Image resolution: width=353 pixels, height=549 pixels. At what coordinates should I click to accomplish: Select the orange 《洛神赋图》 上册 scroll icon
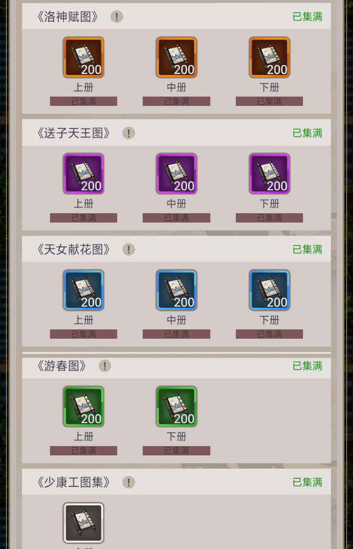point(83,57)
